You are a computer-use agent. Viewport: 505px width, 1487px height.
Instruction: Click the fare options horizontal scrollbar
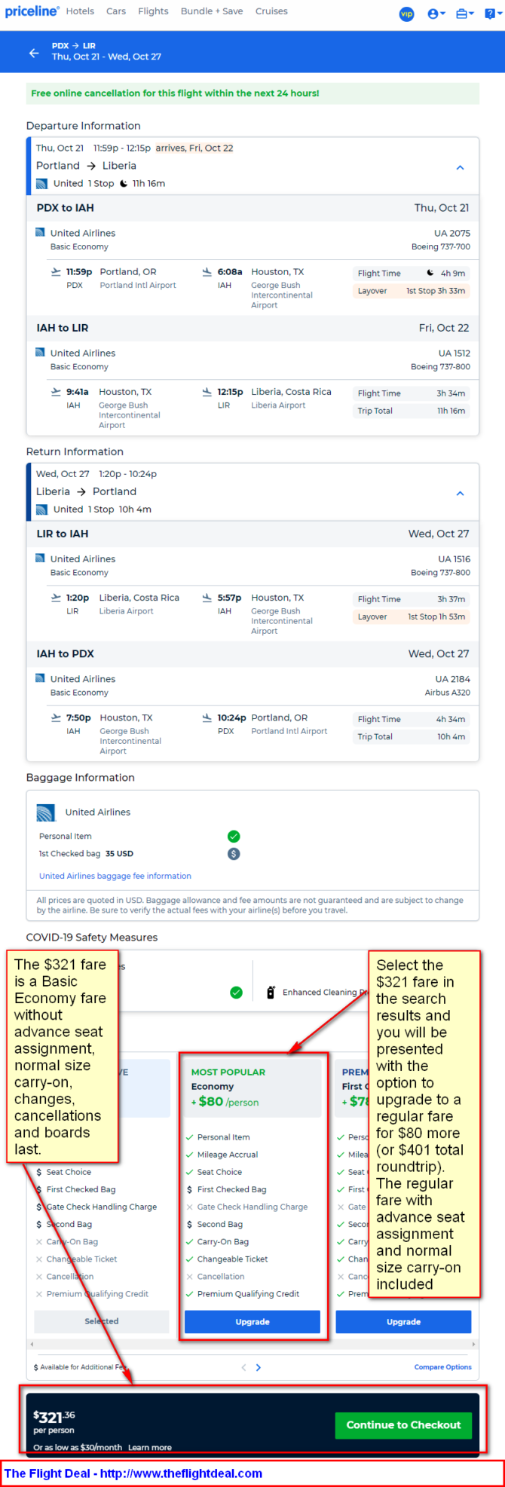pyautogui.click(x=252, y=1344)
